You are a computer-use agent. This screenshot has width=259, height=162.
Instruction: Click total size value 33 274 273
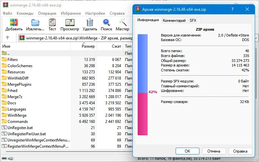pos(240,61)
